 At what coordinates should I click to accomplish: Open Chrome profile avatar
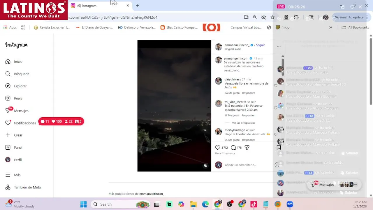pyautogui.click(x=326, y=17)
